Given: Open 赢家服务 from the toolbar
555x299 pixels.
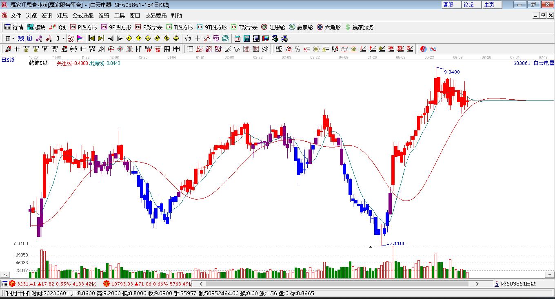Looking at the screenshot, I should 360,27.
